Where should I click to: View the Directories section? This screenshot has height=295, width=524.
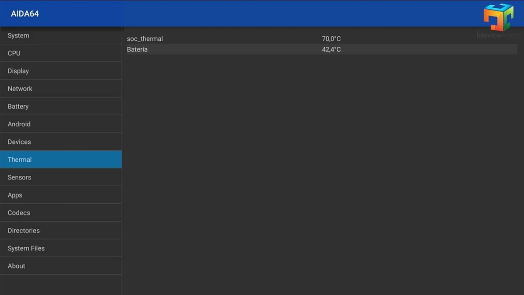click(23, 230)
